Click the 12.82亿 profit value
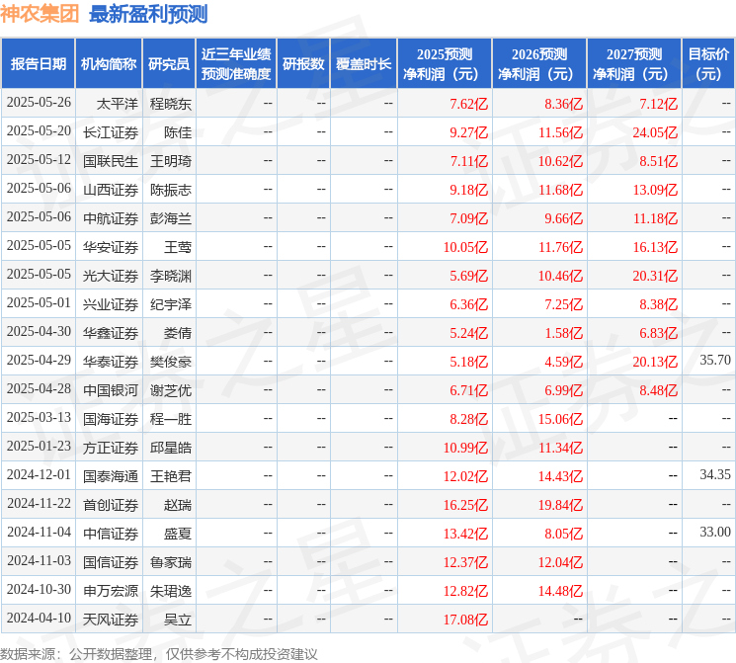The height and width of the screenshot is (663, 736). [x=465, y=591]
